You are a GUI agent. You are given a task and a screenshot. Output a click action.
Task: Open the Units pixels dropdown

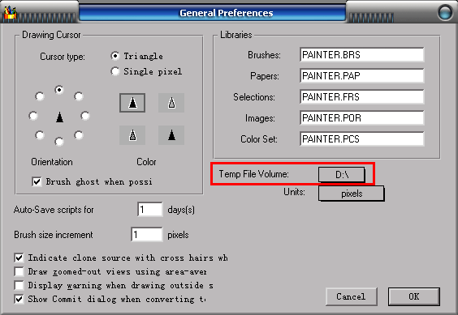352,194
